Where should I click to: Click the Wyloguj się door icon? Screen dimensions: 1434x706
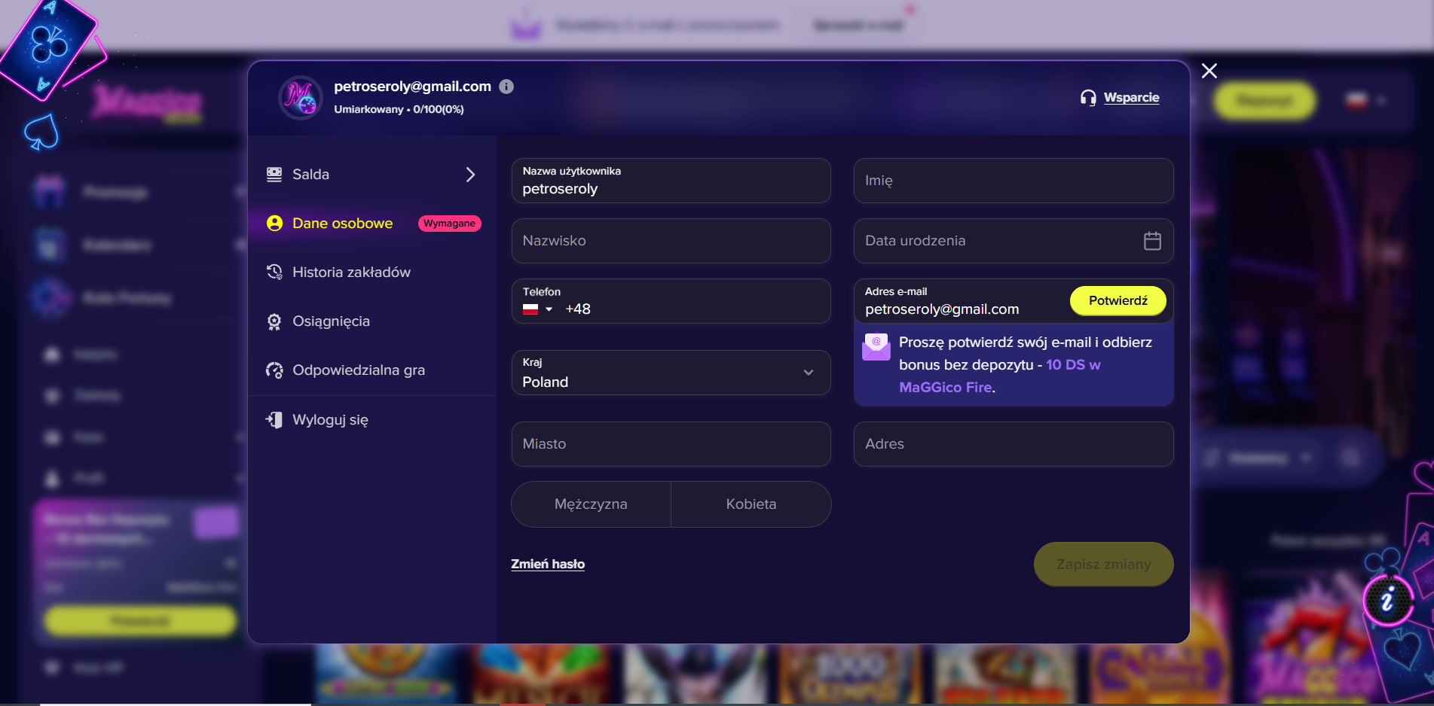coord(274,420)
